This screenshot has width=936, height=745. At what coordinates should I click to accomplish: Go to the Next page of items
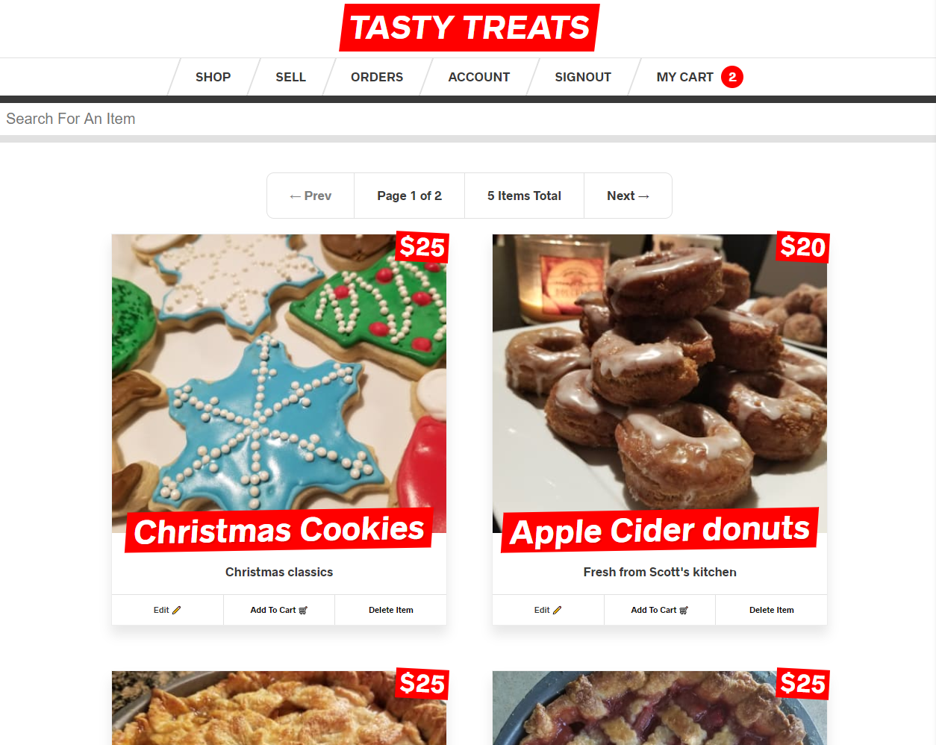pos(628,196)
